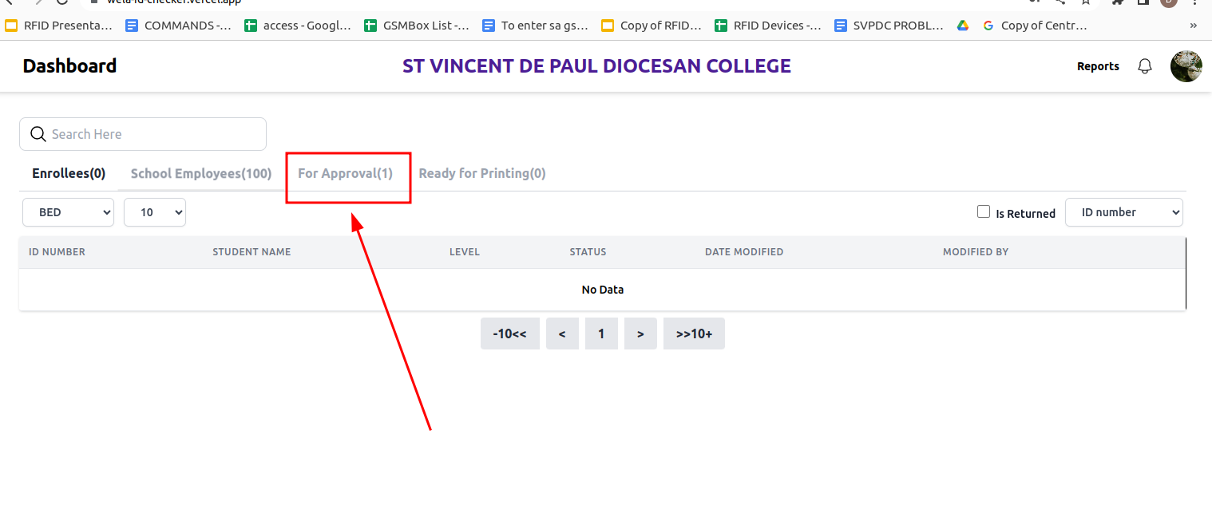This screenshot has height=521, width=1212.
Task: Open the Google Drive bookmark icon
Action: (964, 26)
